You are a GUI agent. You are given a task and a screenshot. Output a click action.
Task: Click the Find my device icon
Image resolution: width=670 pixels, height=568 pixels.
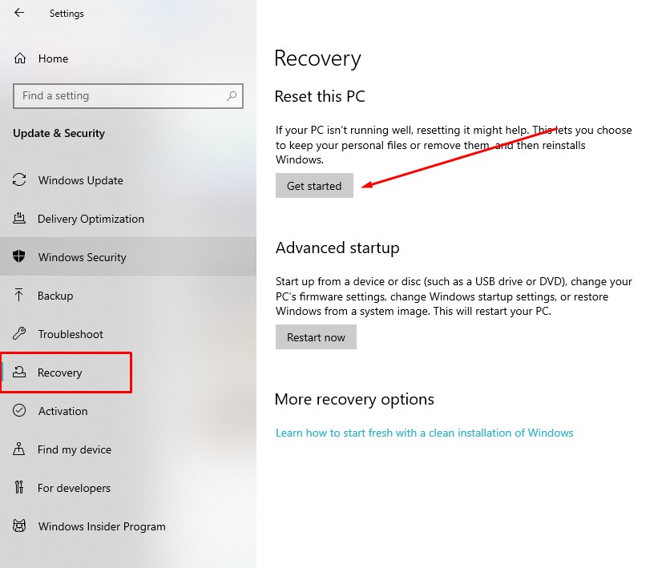pos(19,449)
